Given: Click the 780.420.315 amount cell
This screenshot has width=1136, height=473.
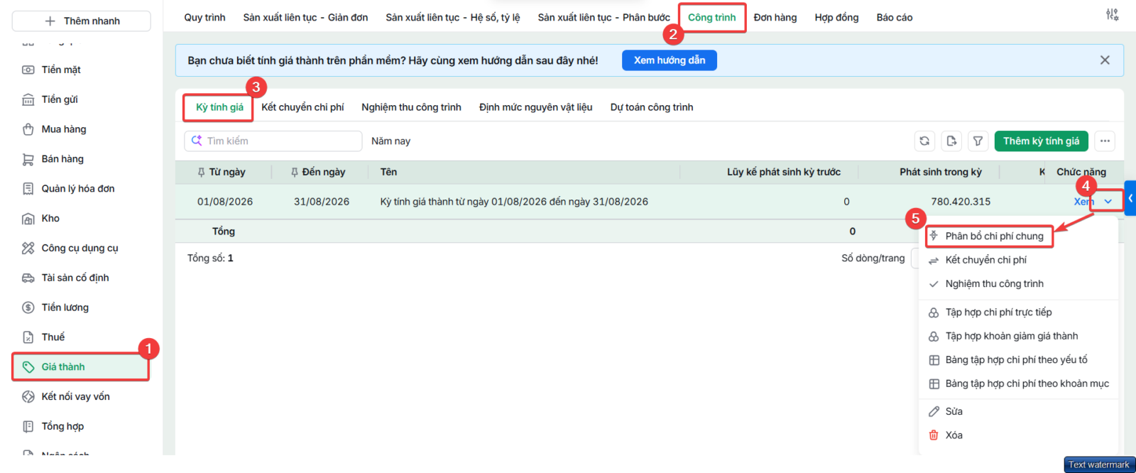Looking at the screenshot, I should [x=961, y=202].
